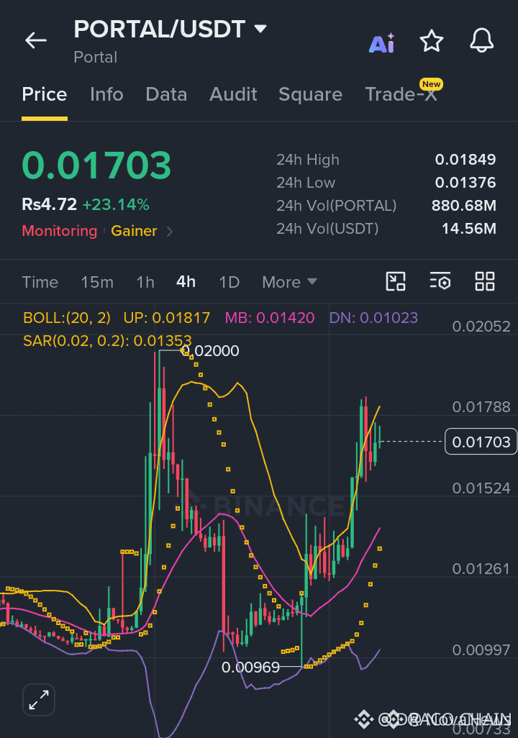Tap the 24h Vol(PORTAL) value 880.68M
518x738 pixels.
464,206
